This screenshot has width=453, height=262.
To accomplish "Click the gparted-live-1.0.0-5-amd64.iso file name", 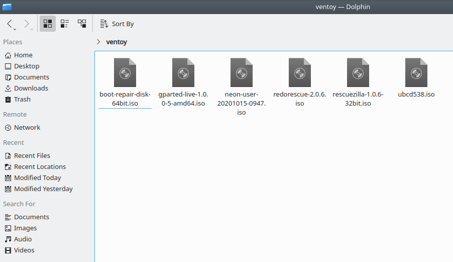I will click(x=183, y=99).
